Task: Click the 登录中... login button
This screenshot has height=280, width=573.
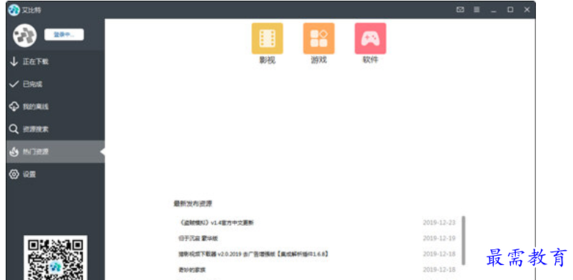Action: (64, 35)
